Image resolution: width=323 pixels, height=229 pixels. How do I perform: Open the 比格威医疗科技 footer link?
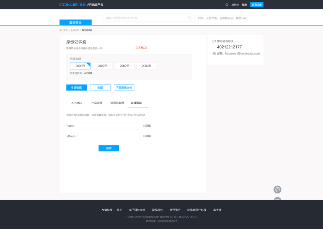[197, 210]
